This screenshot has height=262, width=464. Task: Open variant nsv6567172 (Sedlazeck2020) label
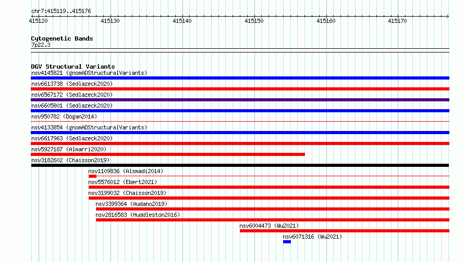72,95
